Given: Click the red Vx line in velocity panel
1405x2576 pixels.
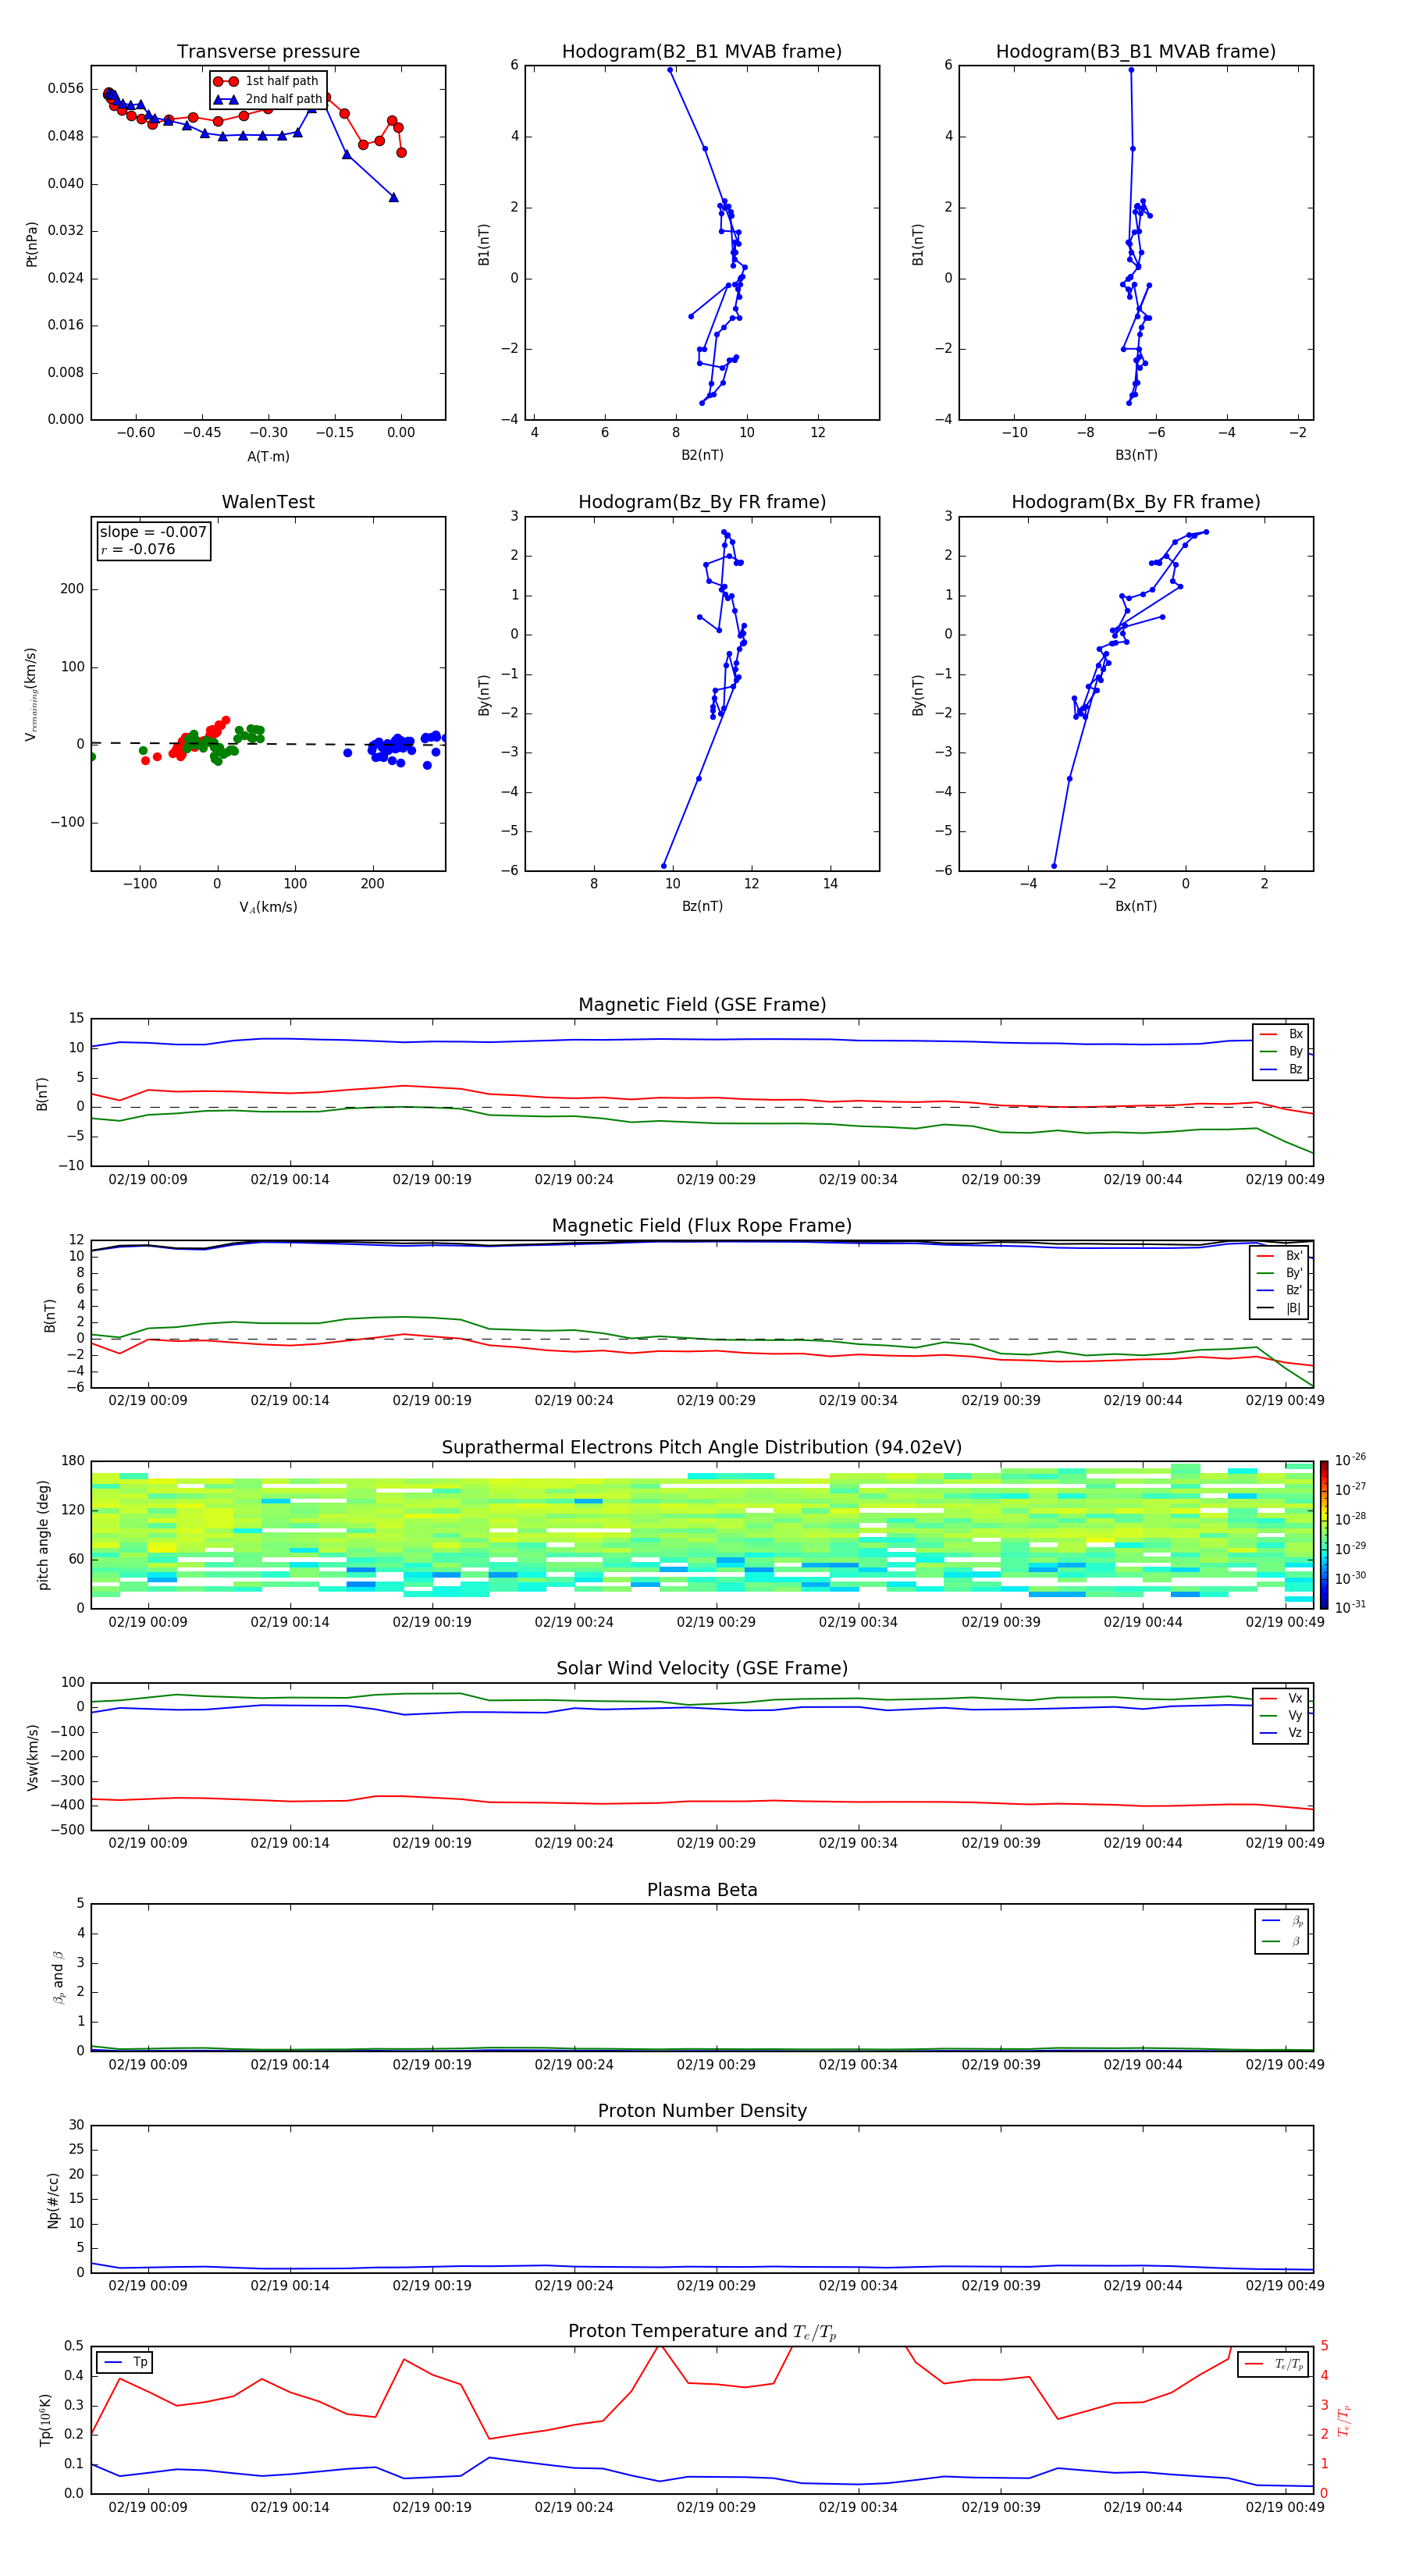Looking at the screenshot, I should (702, 1802).
